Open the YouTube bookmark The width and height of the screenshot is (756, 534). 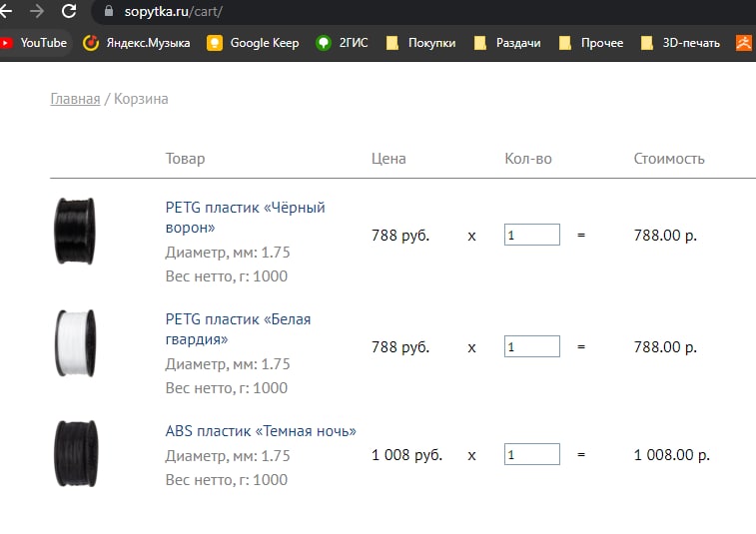[x=34, y=43]
